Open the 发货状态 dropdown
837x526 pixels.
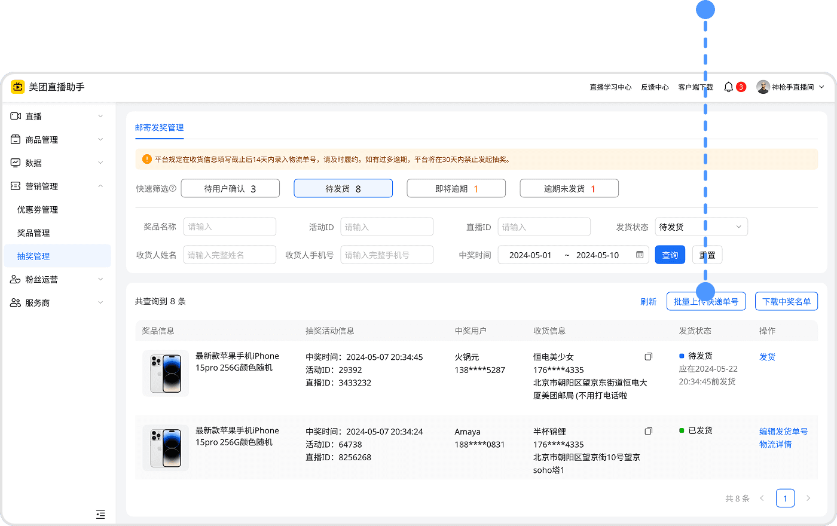coord(701,227)
